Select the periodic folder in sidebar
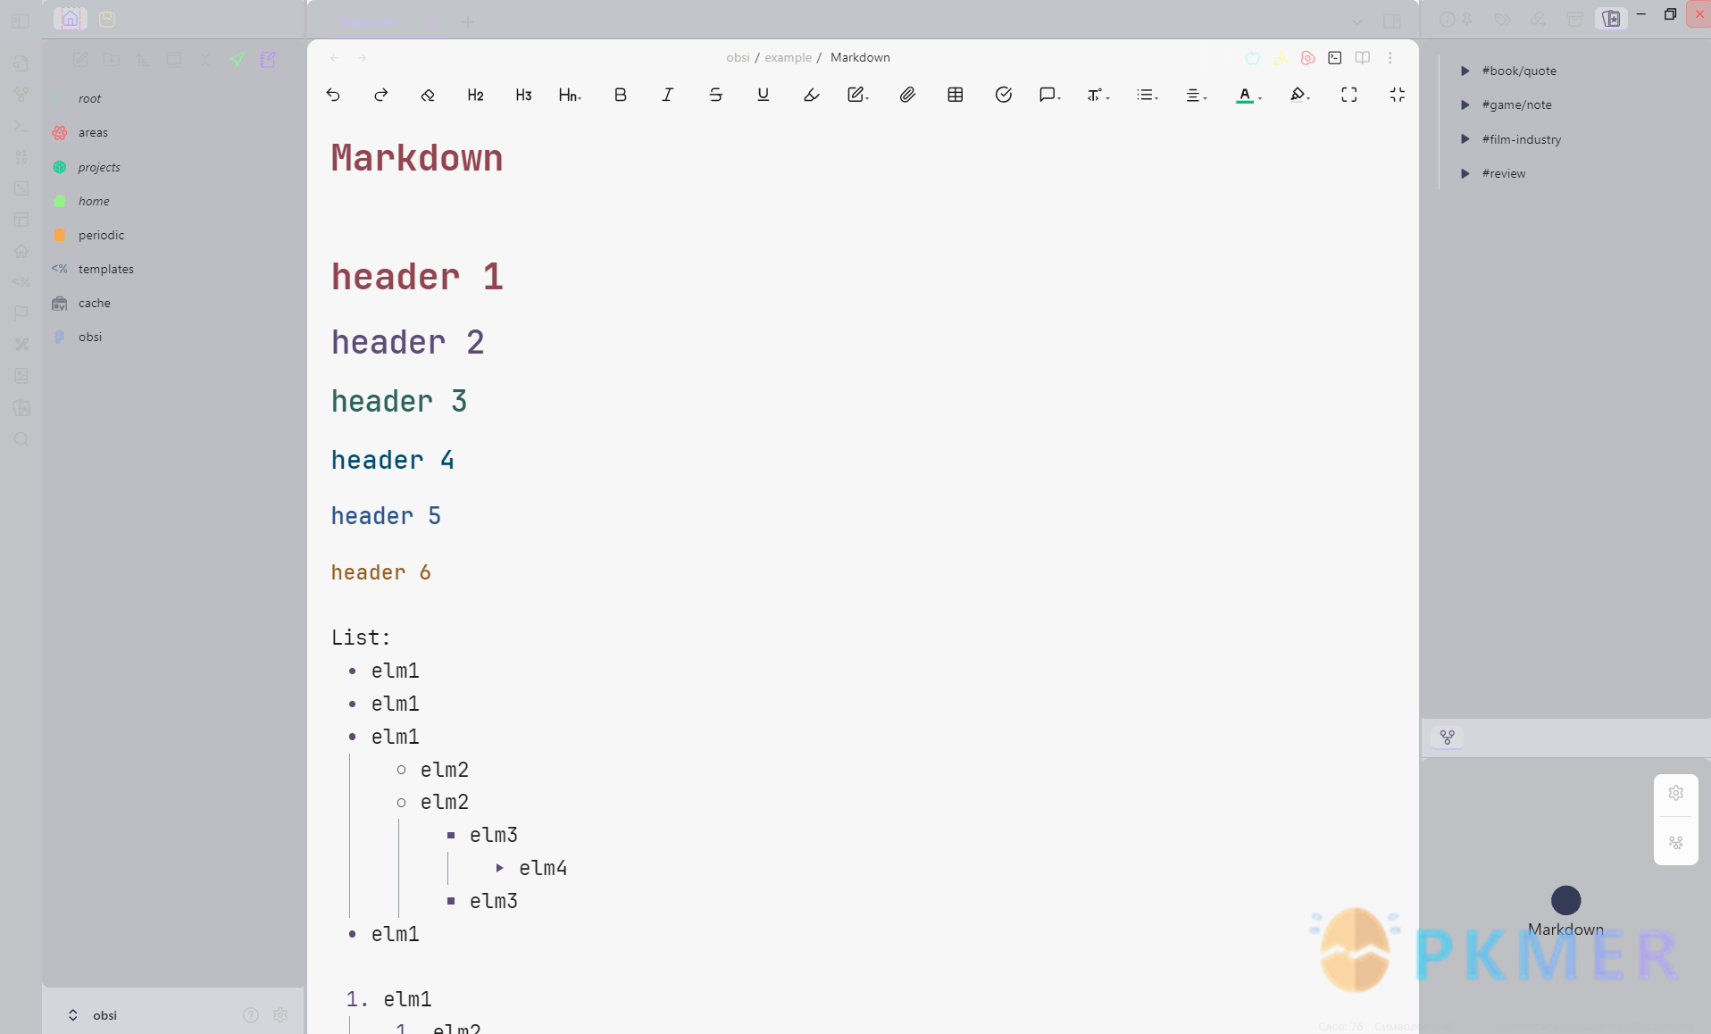This screenshot has height=1034, width=1711. (101, 235)
